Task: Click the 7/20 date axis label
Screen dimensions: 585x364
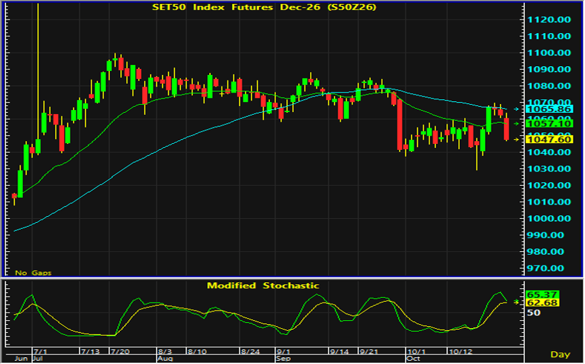Action: (x=119, y=352)
